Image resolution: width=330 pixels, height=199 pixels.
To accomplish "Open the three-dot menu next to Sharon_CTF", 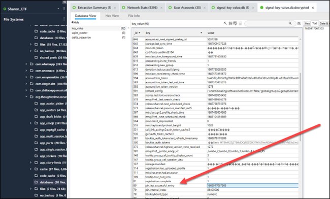I will 64,9.
